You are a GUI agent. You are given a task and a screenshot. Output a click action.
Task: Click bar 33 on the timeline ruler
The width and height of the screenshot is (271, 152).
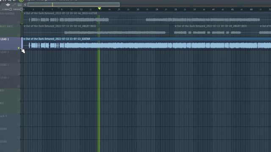pos(176,9)
